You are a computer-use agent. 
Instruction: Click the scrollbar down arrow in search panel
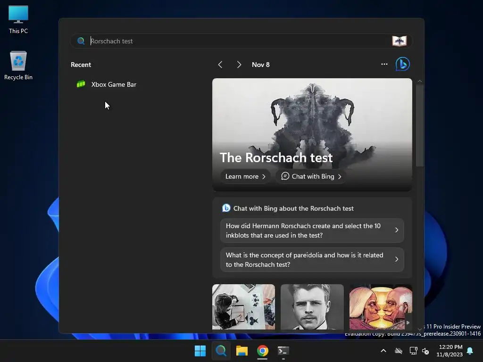click(x=419, y=329)
